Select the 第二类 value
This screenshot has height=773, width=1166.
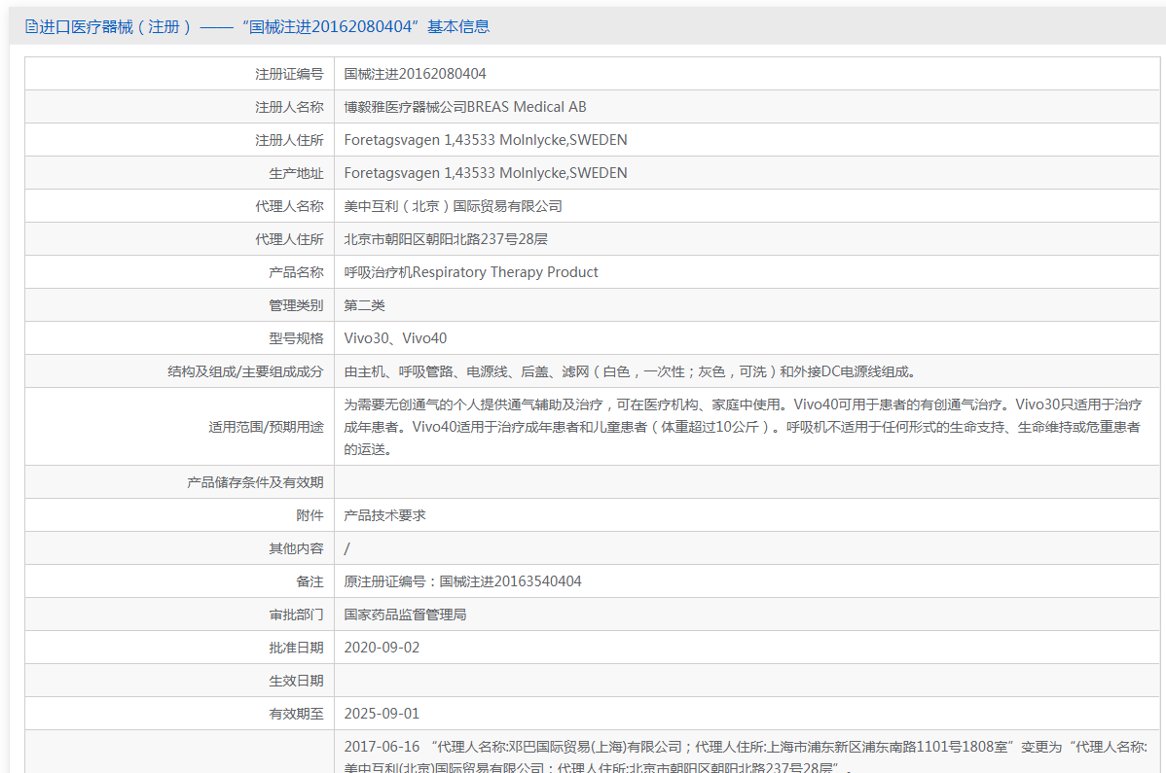click(x=364, y=305)
